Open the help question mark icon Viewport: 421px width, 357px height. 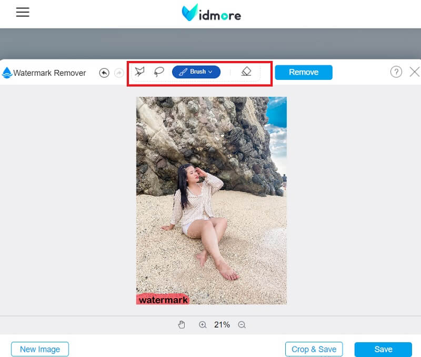pyautogui.click(x=396, y=72)
